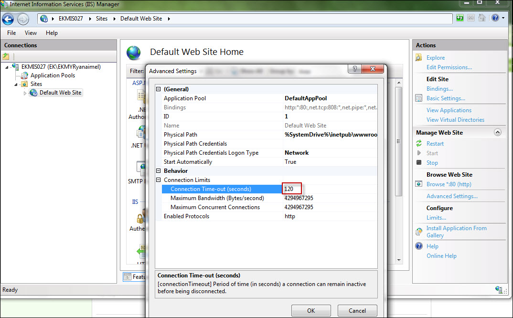Click the Connection Time-out value field
This screenshot has width=513, height=318.
(330, 189)
